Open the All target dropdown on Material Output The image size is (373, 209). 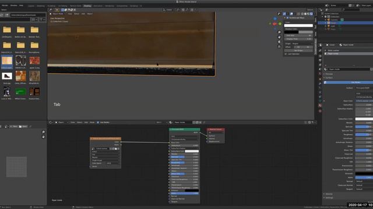coord(216,132)
